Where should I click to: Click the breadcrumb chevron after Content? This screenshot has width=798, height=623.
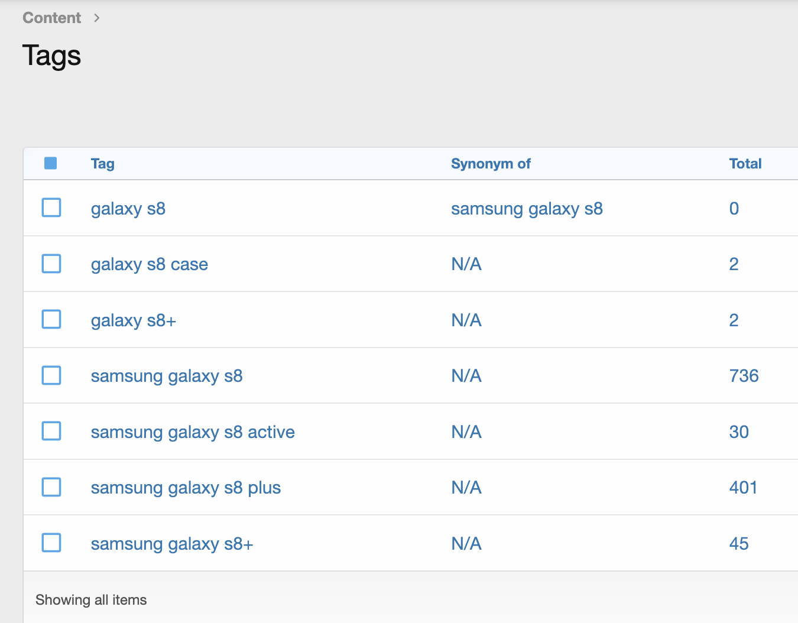96,18
